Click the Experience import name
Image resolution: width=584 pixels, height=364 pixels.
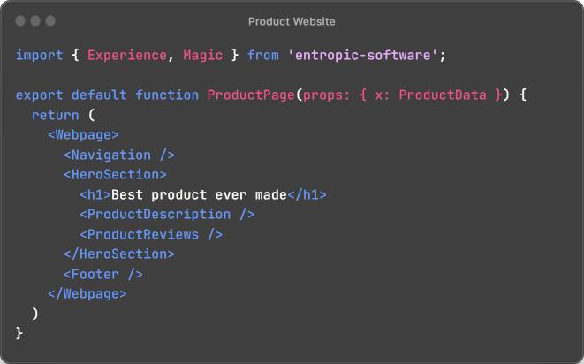[126, 56]
